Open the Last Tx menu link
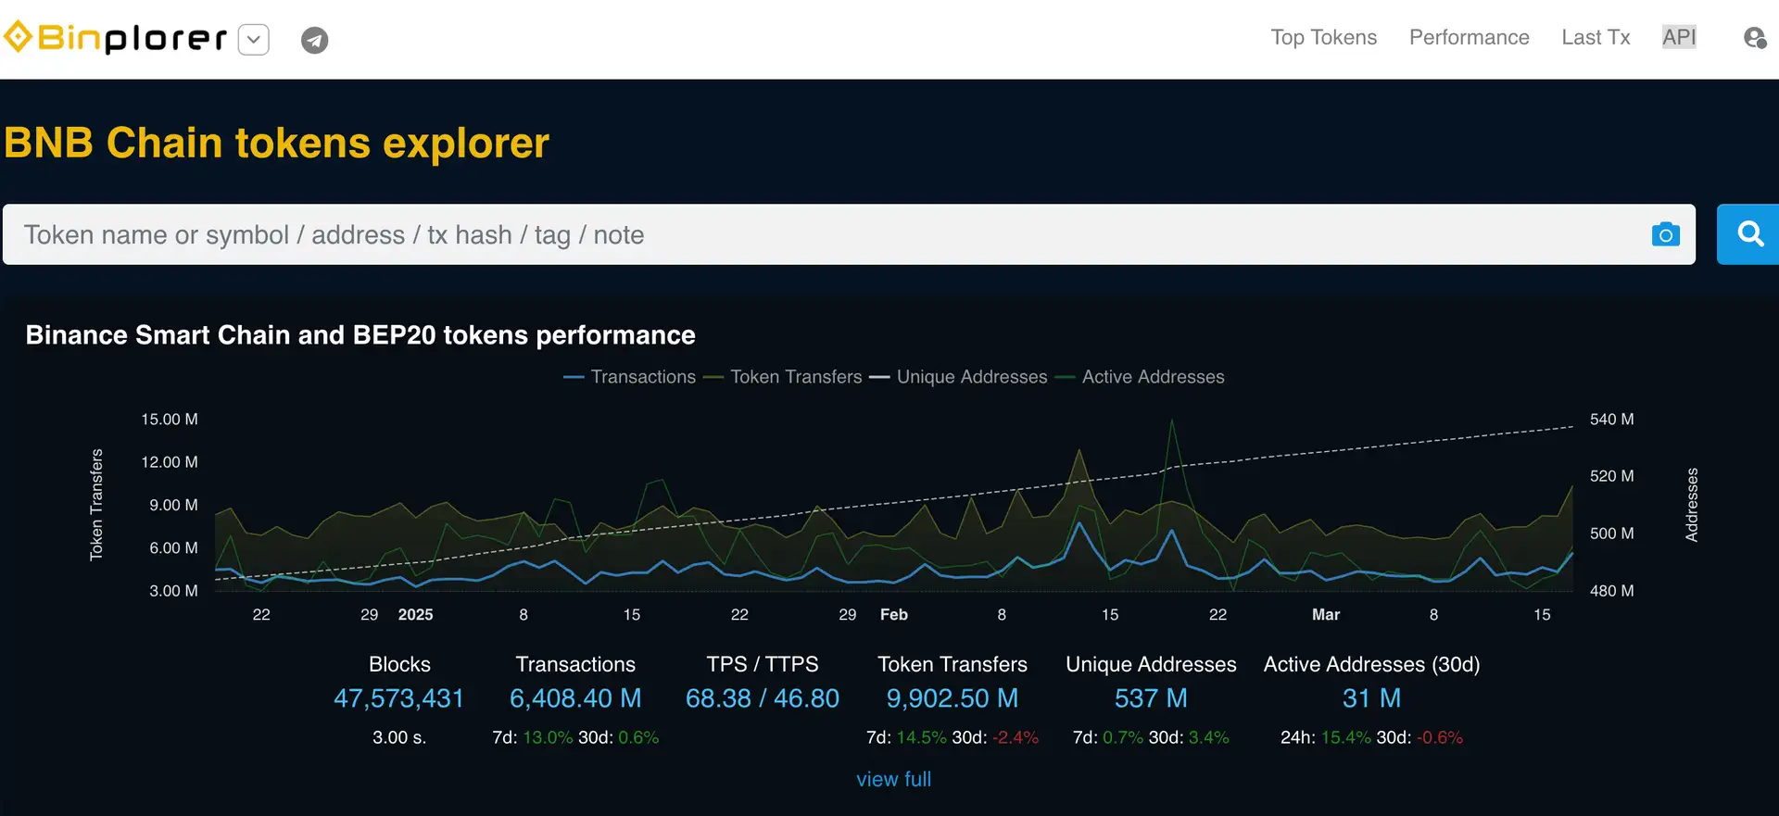Viewport: 1779px width, 816px height. click(x=1596, y=38)
